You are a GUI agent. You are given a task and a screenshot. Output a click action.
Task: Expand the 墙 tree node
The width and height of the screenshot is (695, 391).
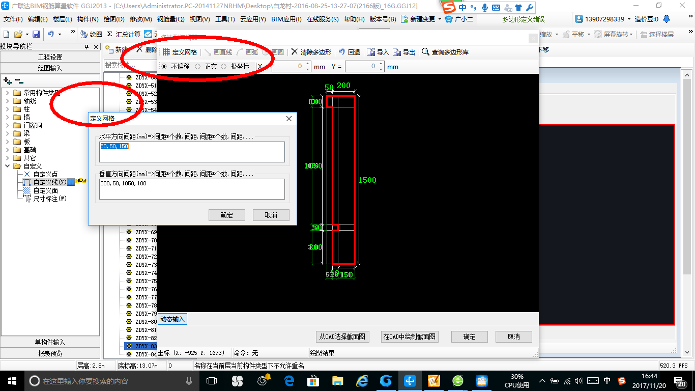click(x=7, y=117)
